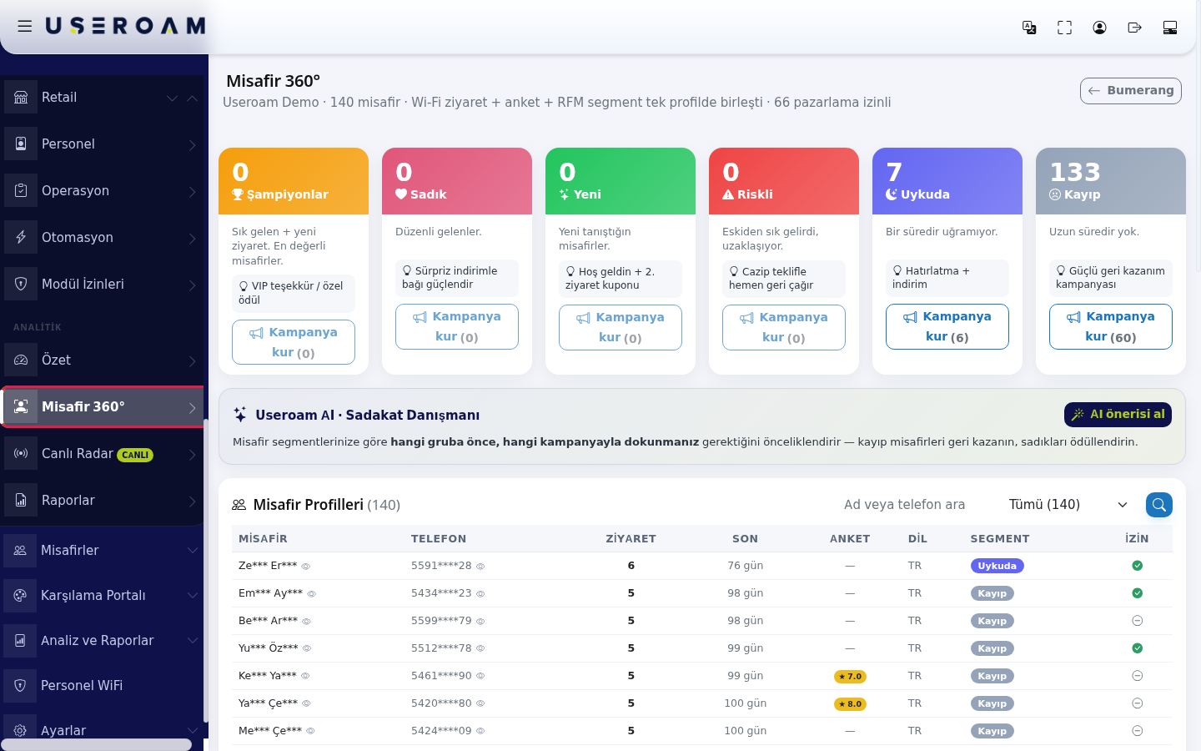Viewport: 1201px width, 751px height.
Task: Reveal masked phone 5591****28
Action: 480,566
